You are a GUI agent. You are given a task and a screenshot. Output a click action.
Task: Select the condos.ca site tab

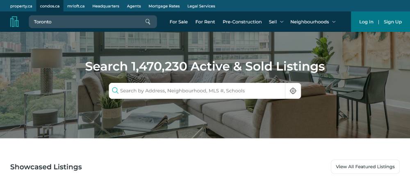(50, 6)
